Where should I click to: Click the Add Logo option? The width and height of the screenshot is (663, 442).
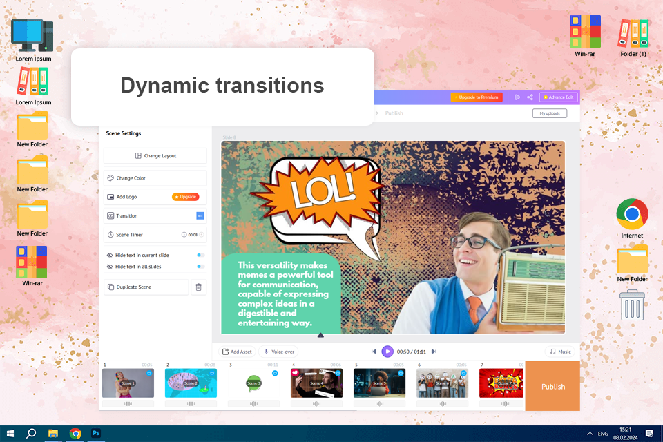[155, 197]
